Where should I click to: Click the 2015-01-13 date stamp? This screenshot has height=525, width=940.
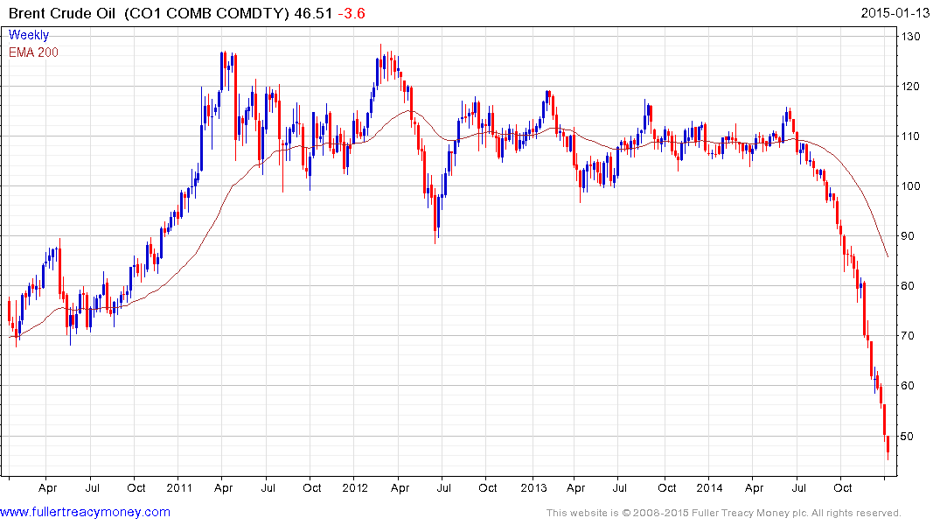(895, 13)
